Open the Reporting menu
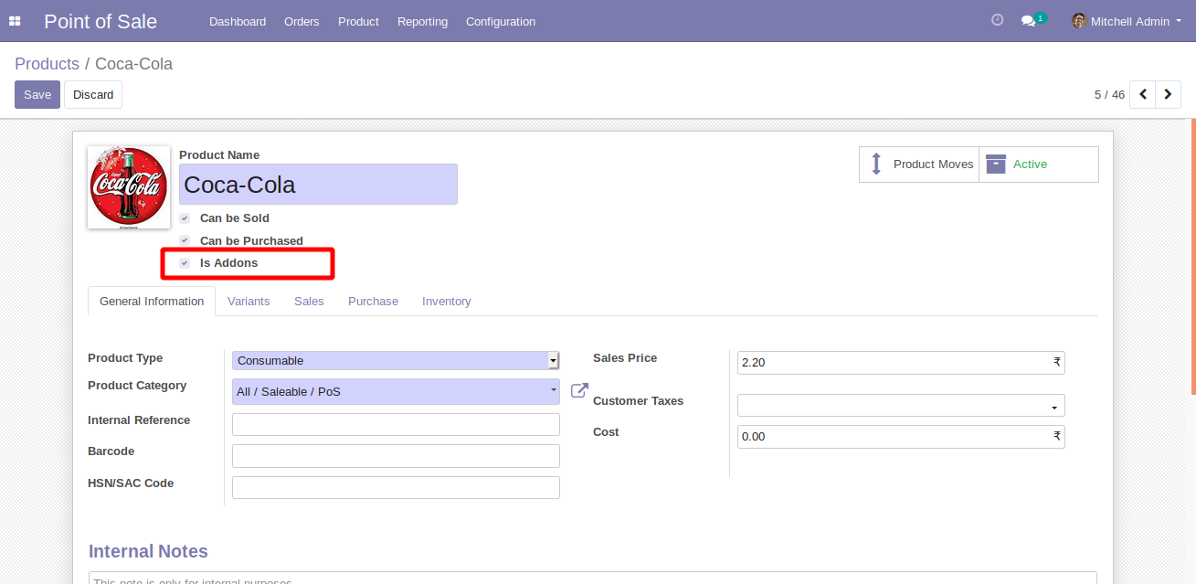Viewport: 1196px width, 584px height. (422, 21)
